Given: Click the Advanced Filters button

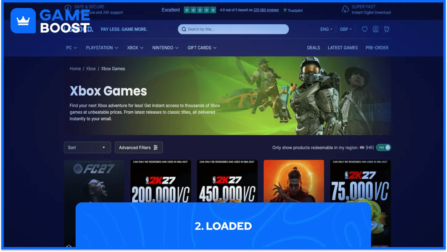Looking at the screenshot, I should pyautogui.click(x=139, y=148).
